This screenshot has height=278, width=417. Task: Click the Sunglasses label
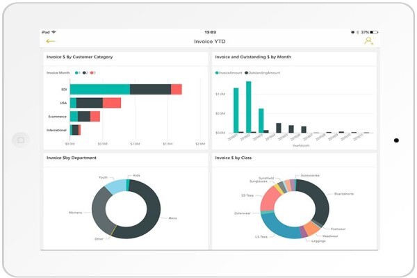tap(259, 181)
